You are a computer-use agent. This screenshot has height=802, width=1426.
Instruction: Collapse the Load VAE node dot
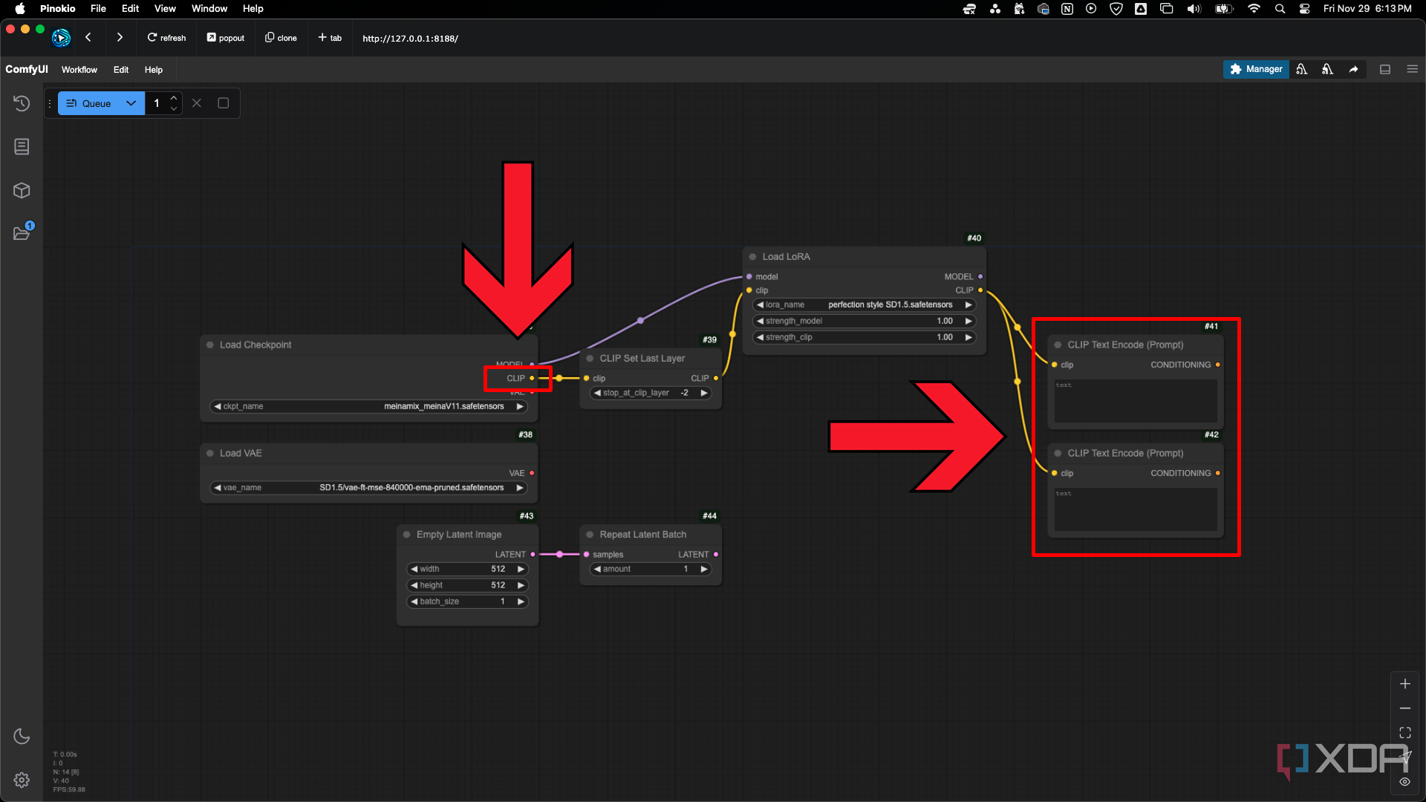210,454
